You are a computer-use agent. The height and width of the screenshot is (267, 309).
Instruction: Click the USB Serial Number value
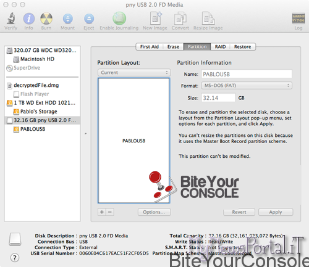click(x=114, y=253)
